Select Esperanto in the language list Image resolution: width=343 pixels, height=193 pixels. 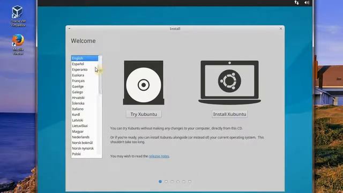click(85, 70)
